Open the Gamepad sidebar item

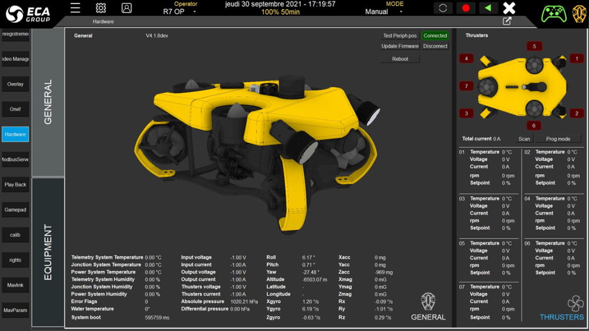[x=15, y=210]
